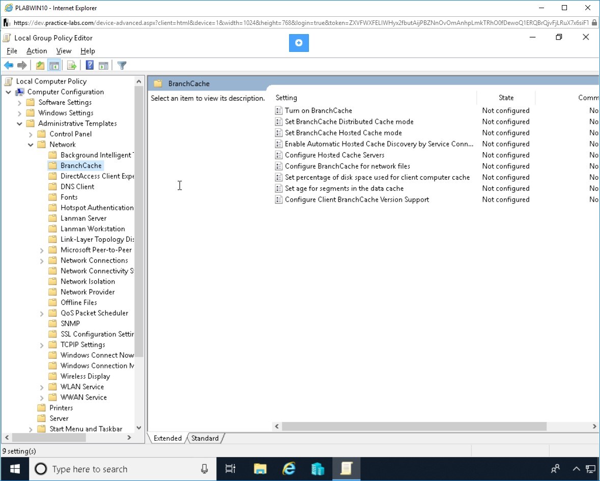Open the File menu

[12, 51]
